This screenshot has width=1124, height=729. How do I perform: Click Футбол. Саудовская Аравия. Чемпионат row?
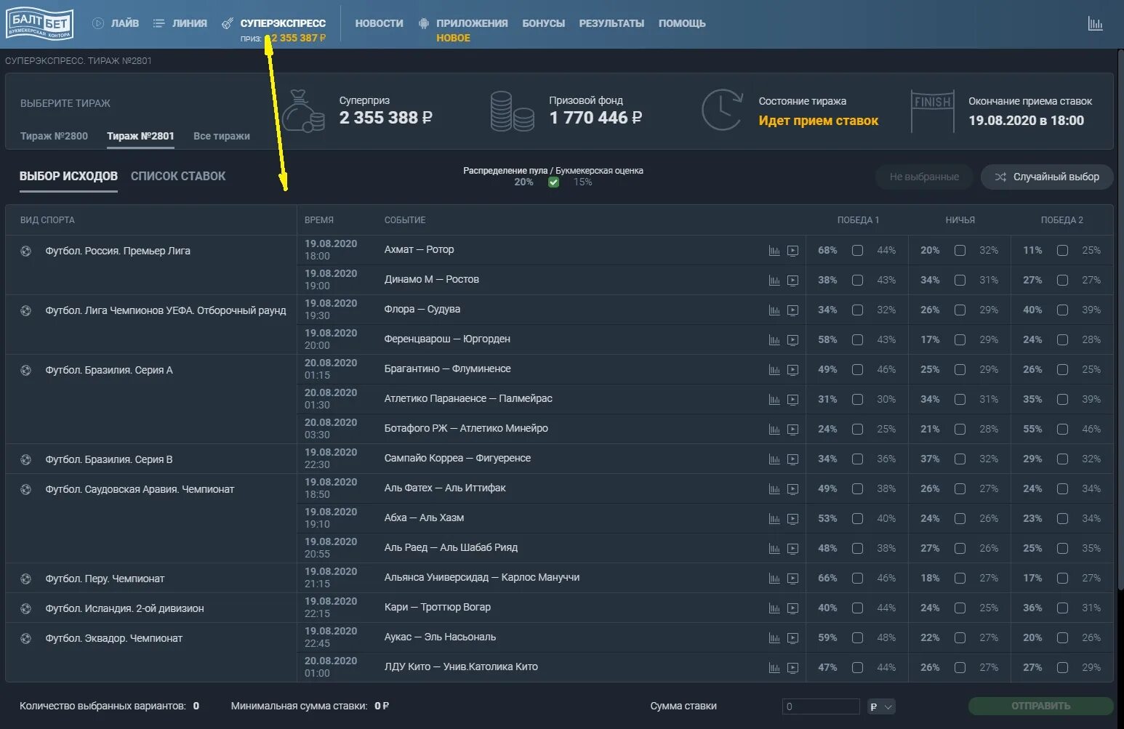[140, 489]
